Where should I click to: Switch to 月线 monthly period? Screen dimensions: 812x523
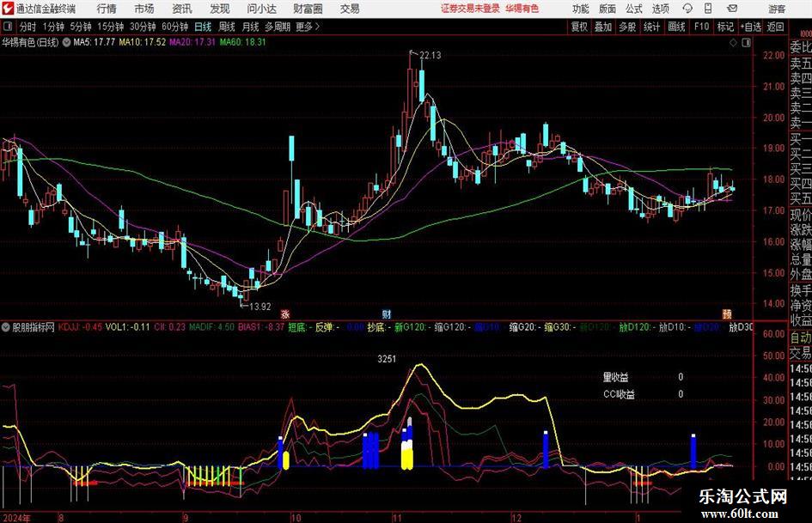tap(250, 27)
